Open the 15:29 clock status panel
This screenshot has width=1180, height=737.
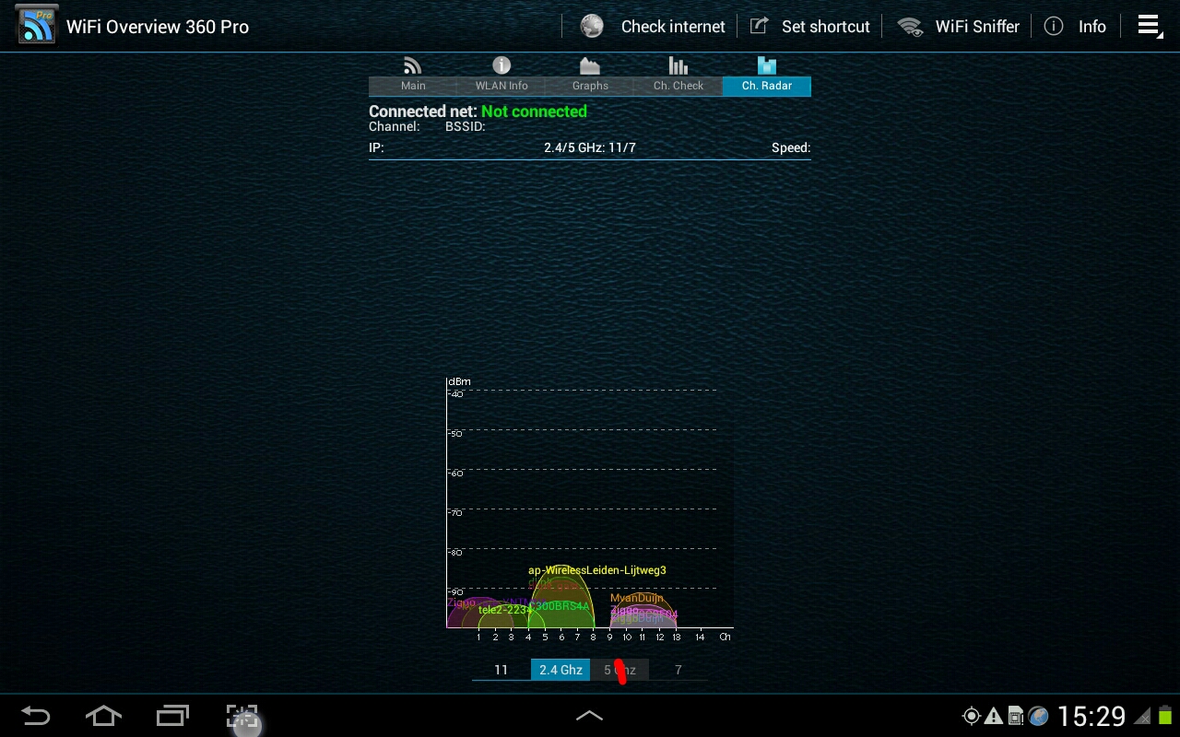[x=1091, y=716]
